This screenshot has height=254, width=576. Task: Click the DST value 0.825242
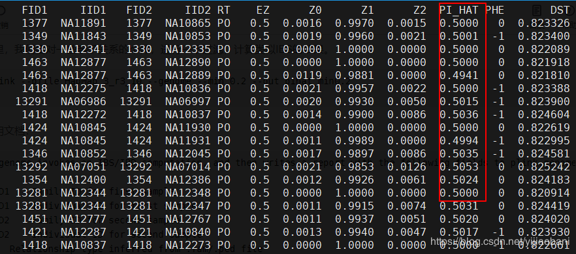pos(543,167)
